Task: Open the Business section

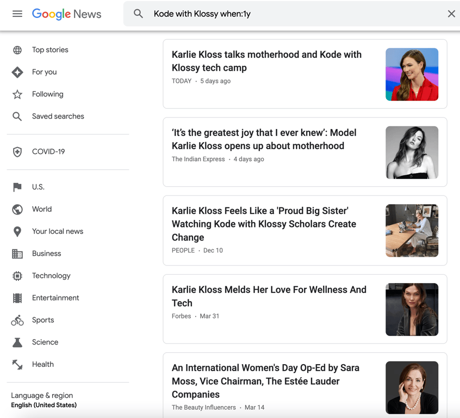Action: (46, 253)
